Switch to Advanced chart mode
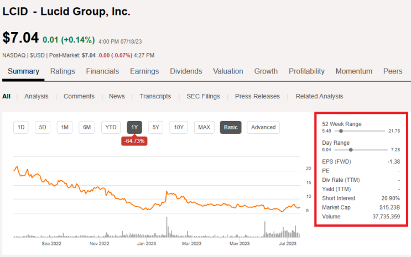The height and width of the screenshot is (257, 411). tap(263, 127)
